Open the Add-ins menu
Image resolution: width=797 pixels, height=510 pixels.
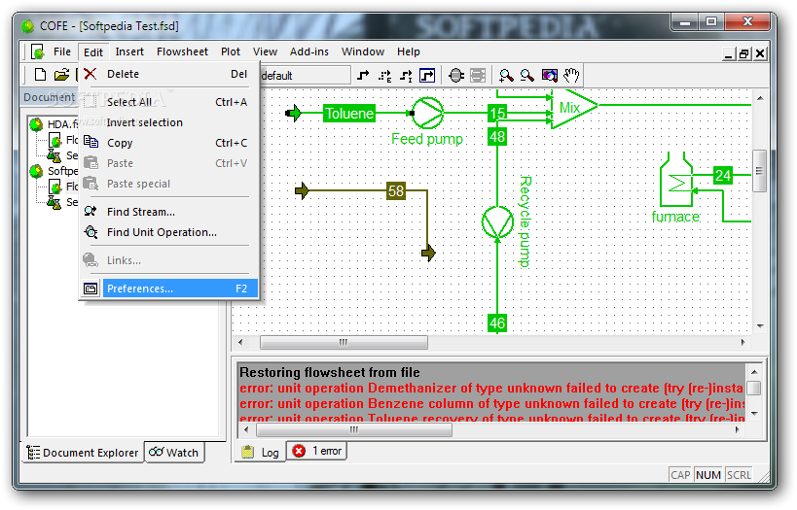pyautogui.click(x=309, y=51)
